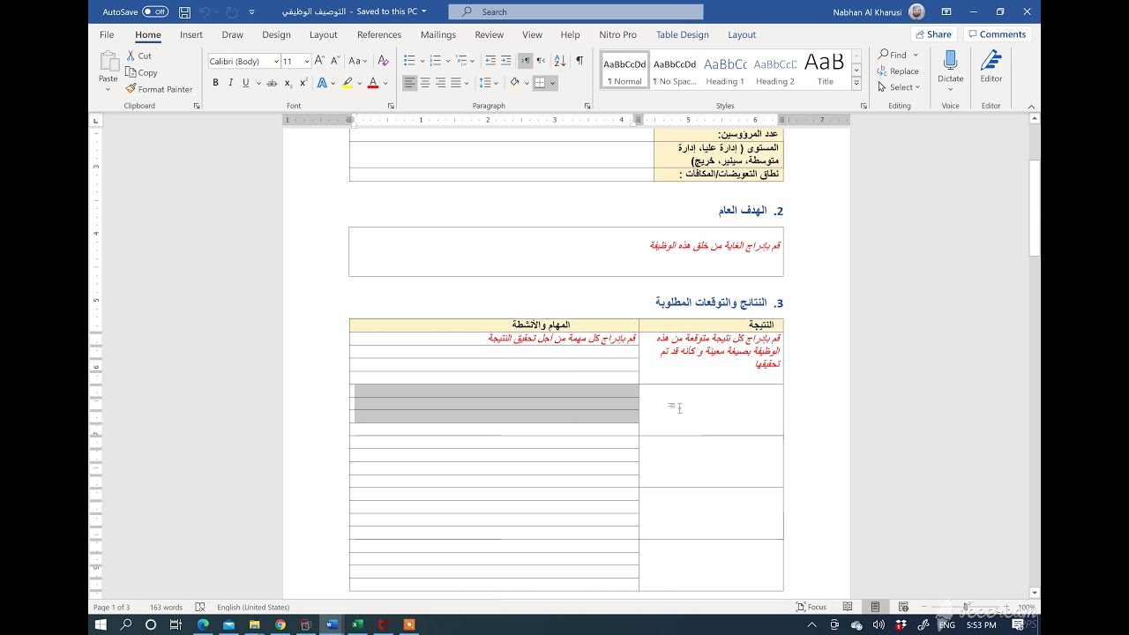Click the Search box in title bar
Image resolution: width=1129 pixels, height=635 pixels.
pyautogui.click(x=576, y=11)
